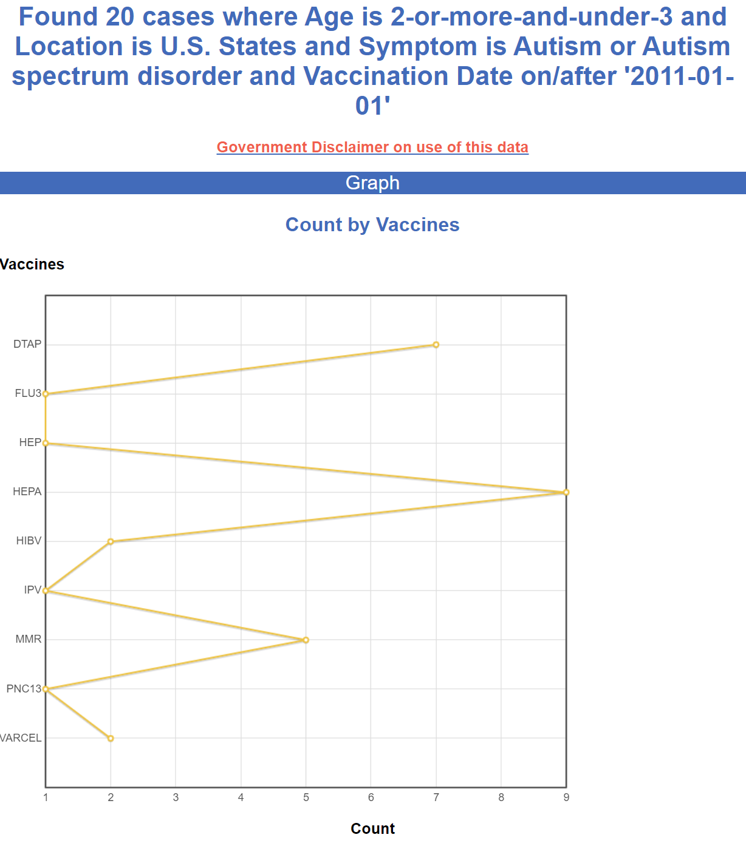Open the Government Disclaimer link
The width and height of the screenshot is (746, 846).
coord(372,147)
